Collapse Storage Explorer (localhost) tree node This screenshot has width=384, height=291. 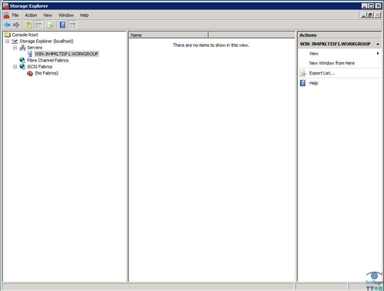(8, 41)
